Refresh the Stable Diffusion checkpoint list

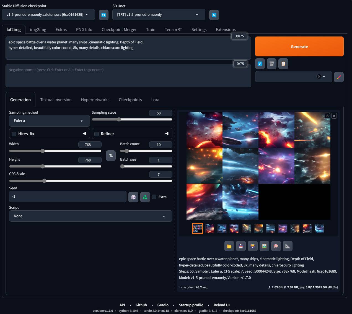point(103,15)
